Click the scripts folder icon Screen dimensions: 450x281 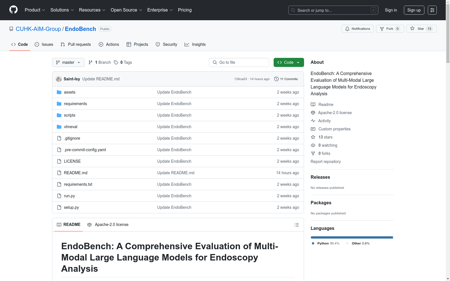pyautogui.click(x=59, y=115)
